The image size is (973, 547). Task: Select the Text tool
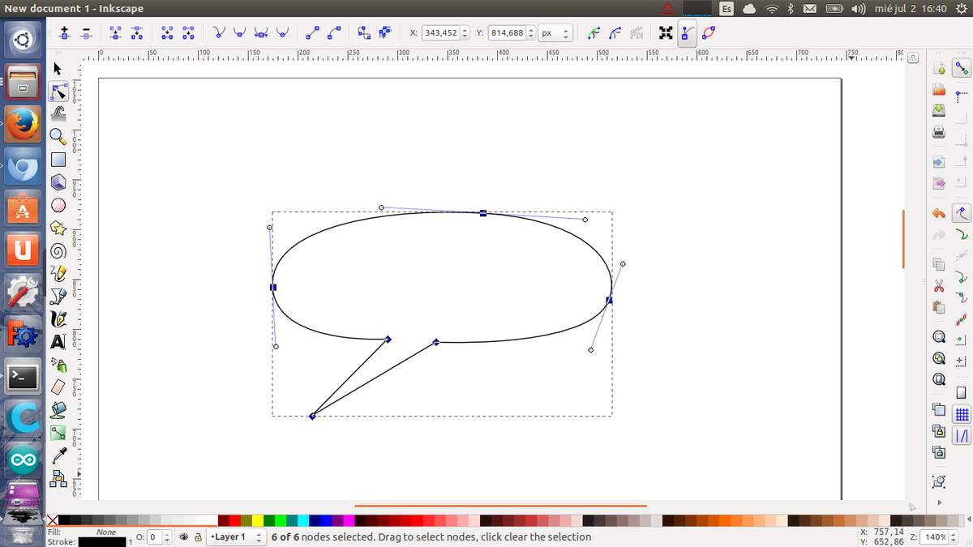click(58, 342)
